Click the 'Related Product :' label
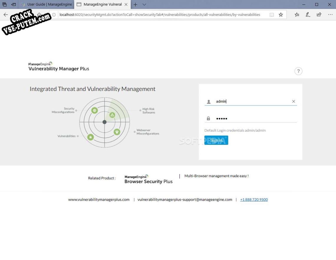Viewport: 336px width, 260px height. click(x=102, y=178)
